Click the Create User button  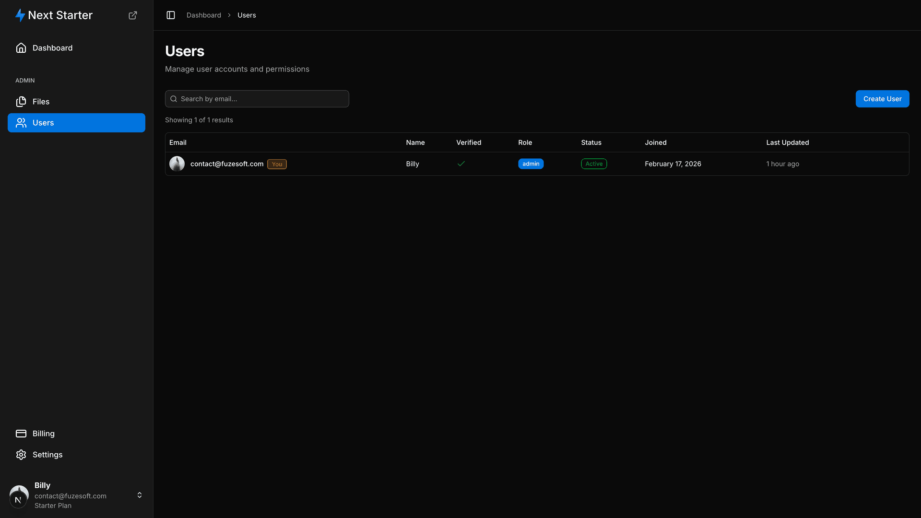click(882, 99)
